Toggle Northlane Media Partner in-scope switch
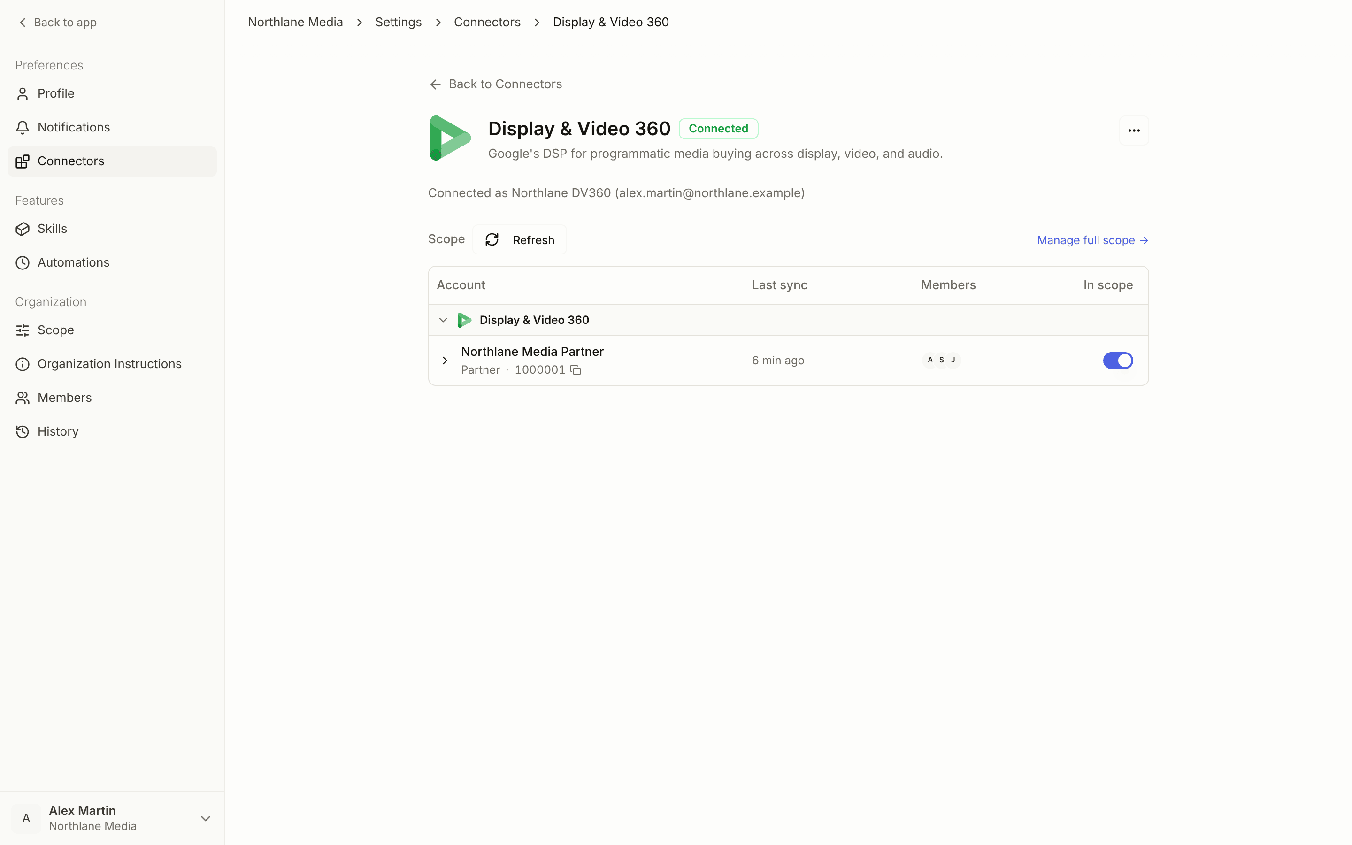Screen dimensions: 1352x845 1117,361
